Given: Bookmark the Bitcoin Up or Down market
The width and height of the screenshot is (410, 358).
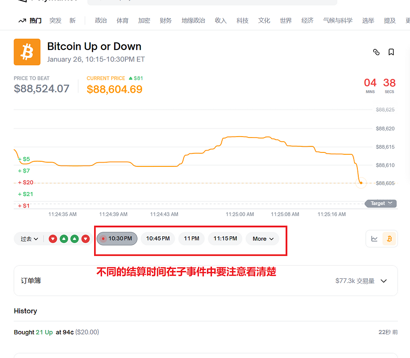Looking at the screenshot, I should coord(391,52).
